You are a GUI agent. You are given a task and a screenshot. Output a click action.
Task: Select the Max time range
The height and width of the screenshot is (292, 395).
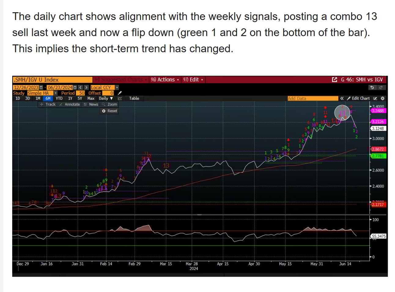point(91,98)
